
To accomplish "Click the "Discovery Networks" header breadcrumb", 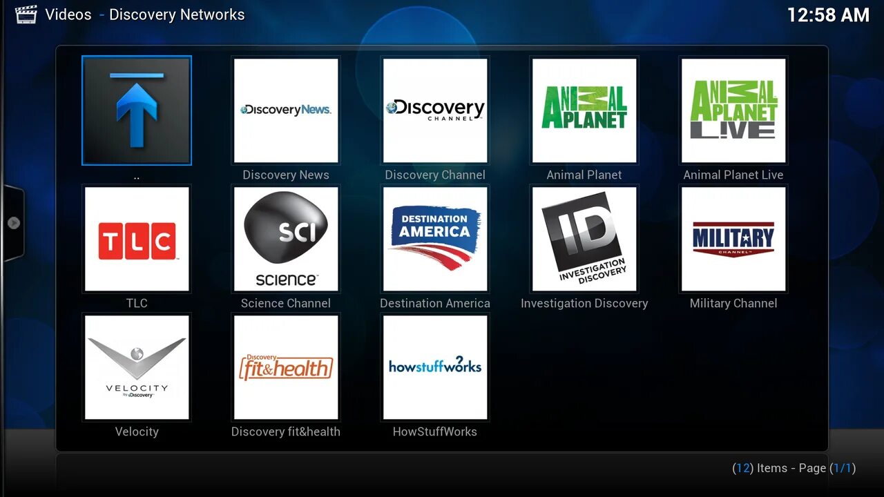I will 177,14.
